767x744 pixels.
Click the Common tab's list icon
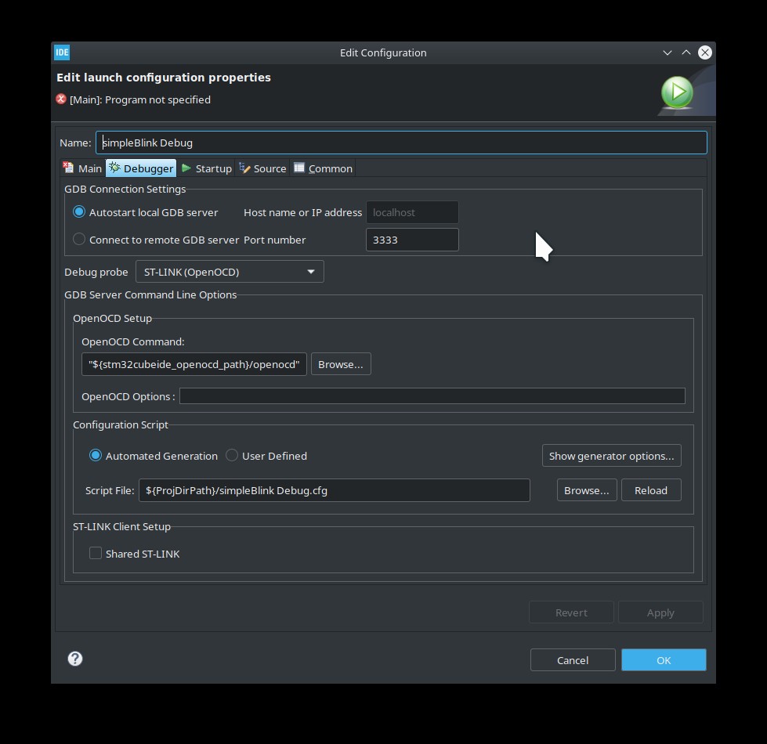click(298, 168)
